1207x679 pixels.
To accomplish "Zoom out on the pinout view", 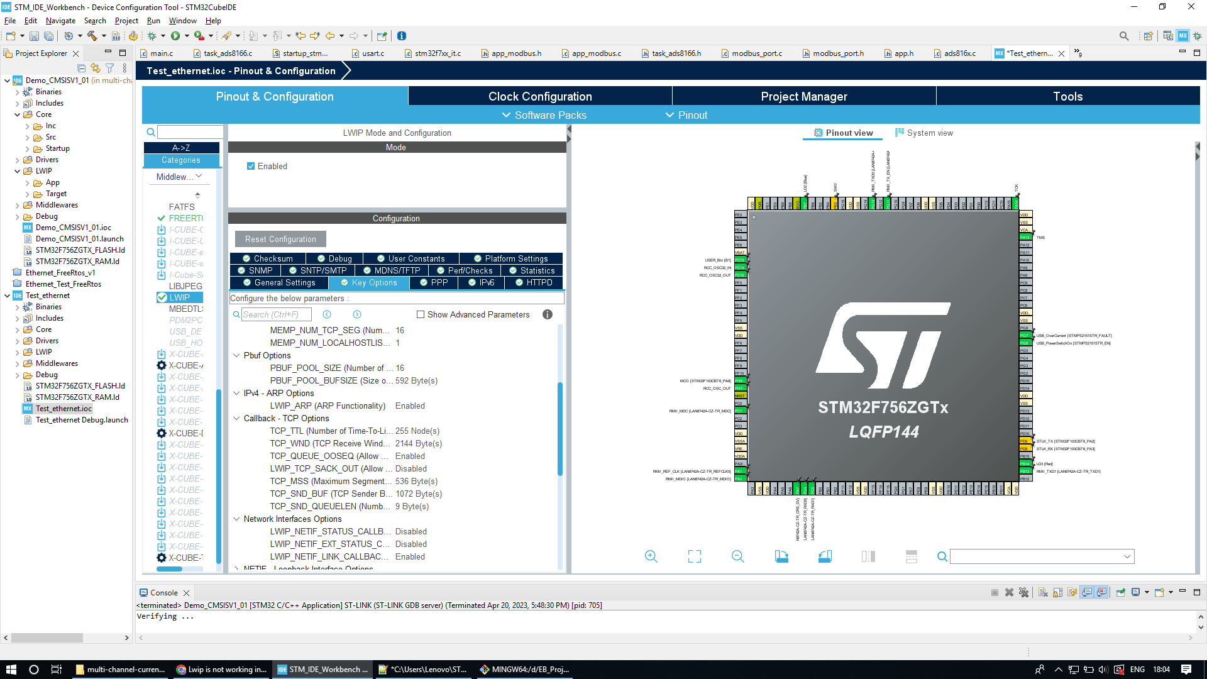I will 737,556.
